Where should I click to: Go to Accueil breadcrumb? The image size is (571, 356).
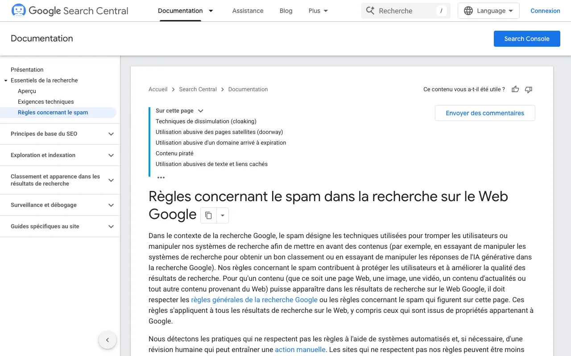pos(158,89)
